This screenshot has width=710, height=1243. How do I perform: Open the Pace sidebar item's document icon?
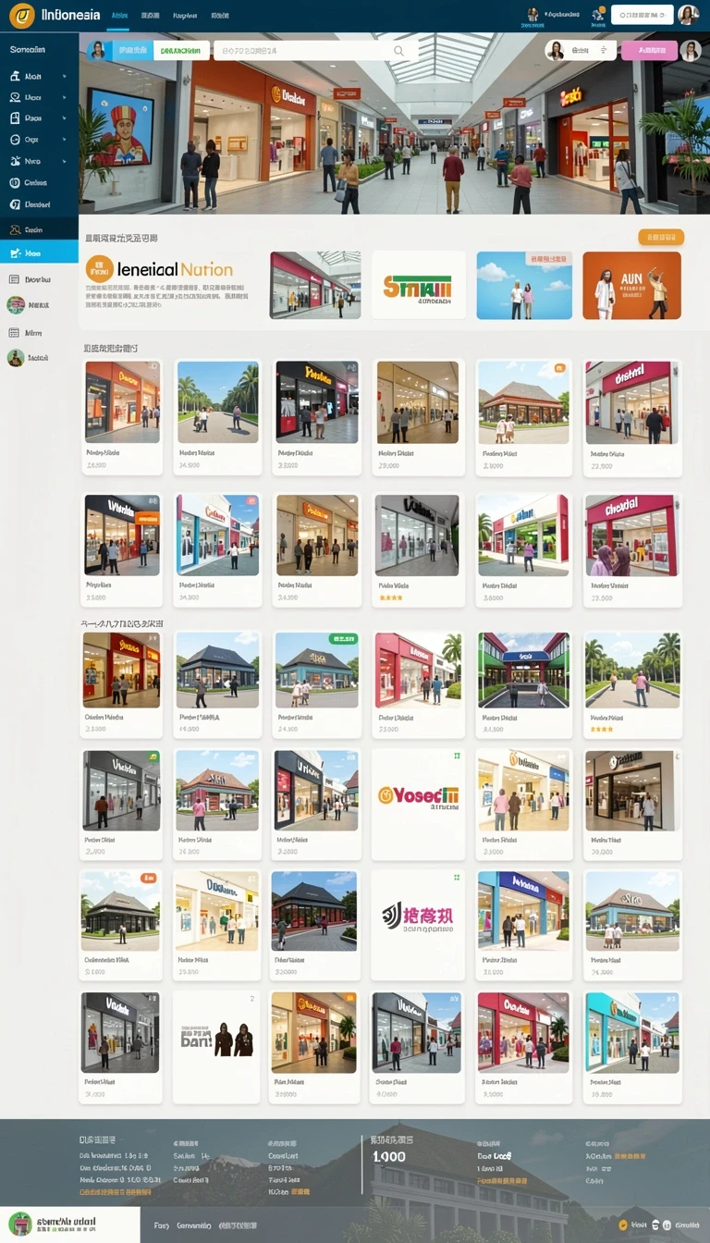click(x=15, y=118)
